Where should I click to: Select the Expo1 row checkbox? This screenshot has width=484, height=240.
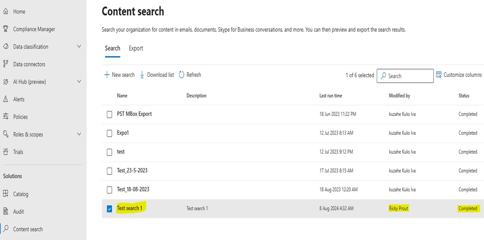[x=109, y=133]
